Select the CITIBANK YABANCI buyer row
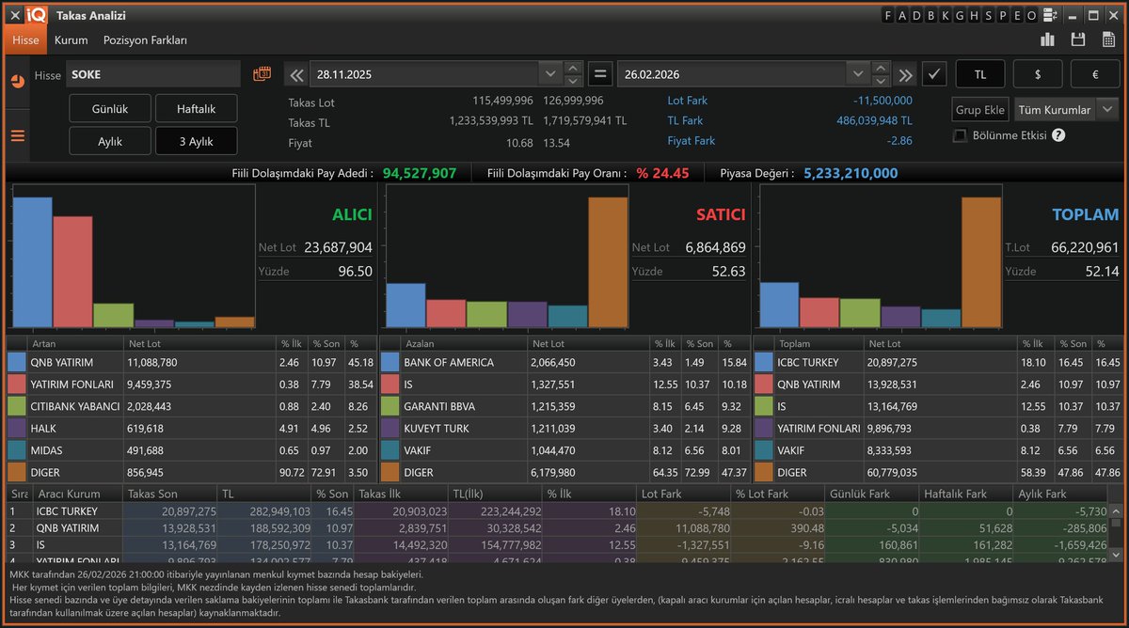1129x628 pixels. click(189, 406)
